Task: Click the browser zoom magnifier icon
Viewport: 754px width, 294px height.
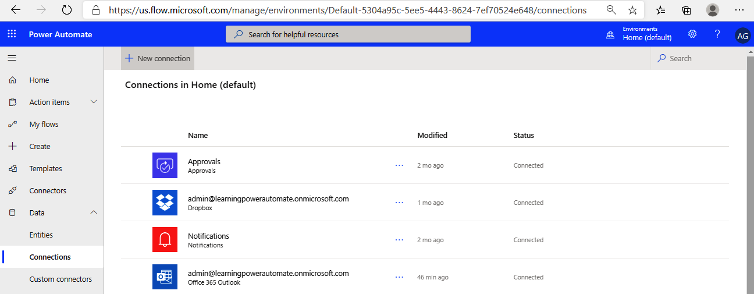Action: tap(611, 10)
